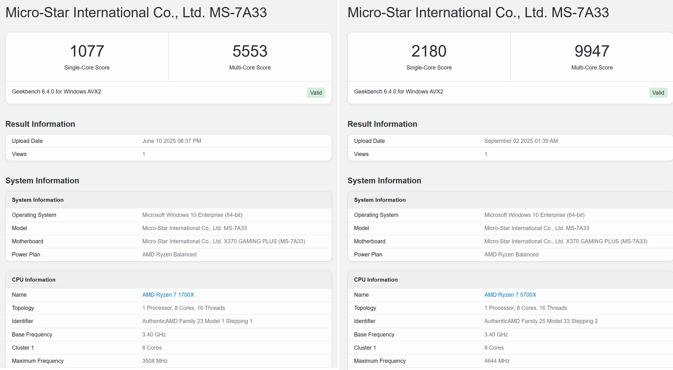Screen dimensions: 673x370
Task: Click Geekbench 6.4.0 text under score 2180
Action: point(399,91)
